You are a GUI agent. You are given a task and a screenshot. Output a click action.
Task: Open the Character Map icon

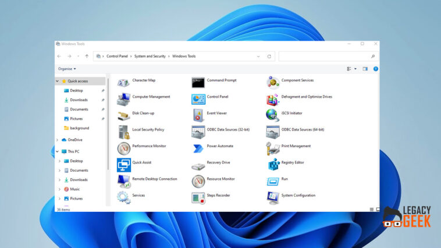[123, 83]
